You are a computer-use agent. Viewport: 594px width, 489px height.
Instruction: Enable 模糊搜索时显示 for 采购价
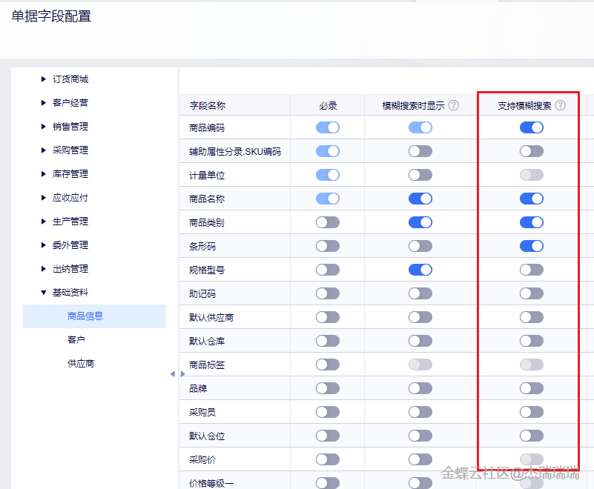(420, 459)
